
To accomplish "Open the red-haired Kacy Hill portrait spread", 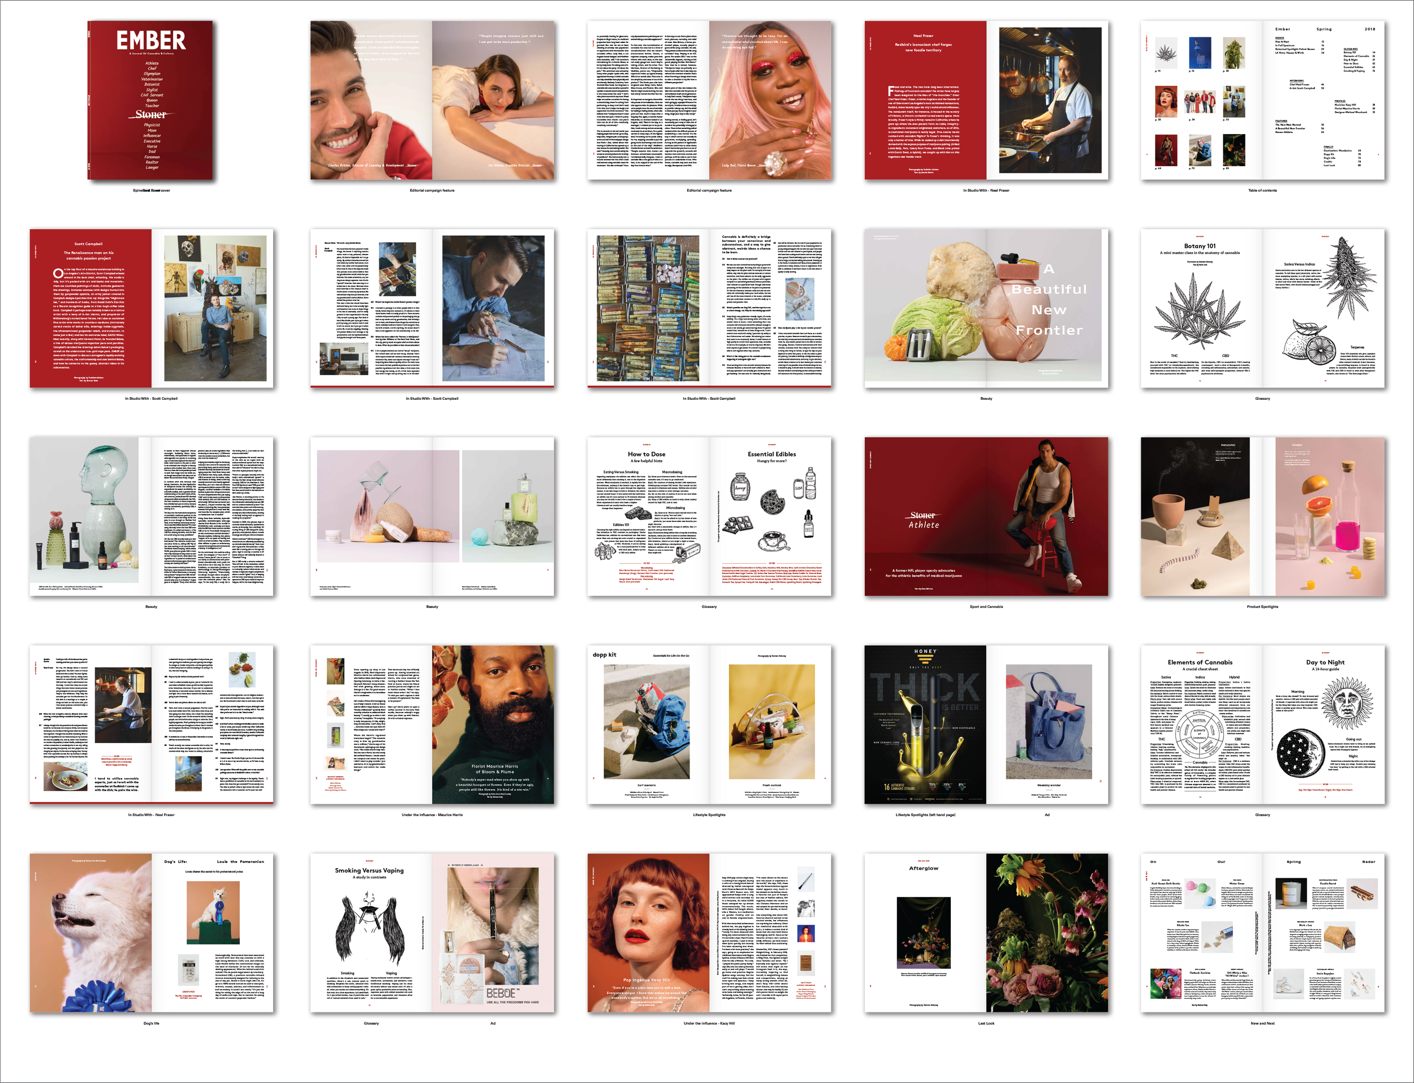I will point(709,933).
